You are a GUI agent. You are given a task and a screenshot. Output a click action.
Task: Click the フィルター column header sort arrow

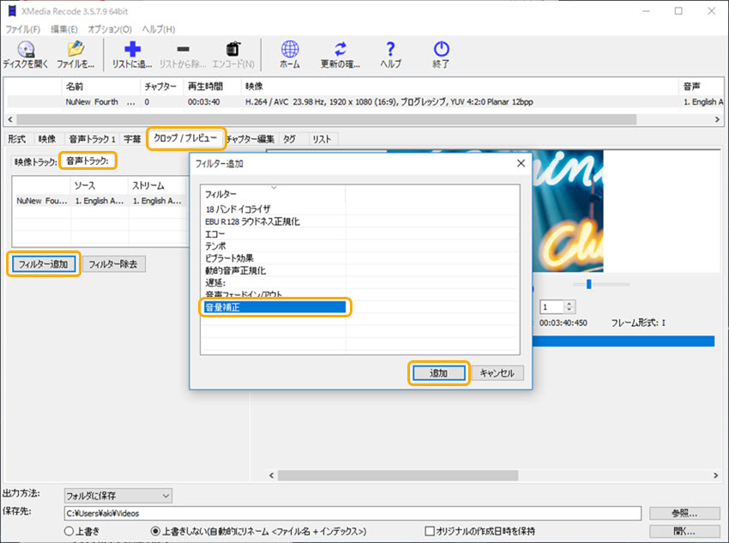[x=274, y=187]
